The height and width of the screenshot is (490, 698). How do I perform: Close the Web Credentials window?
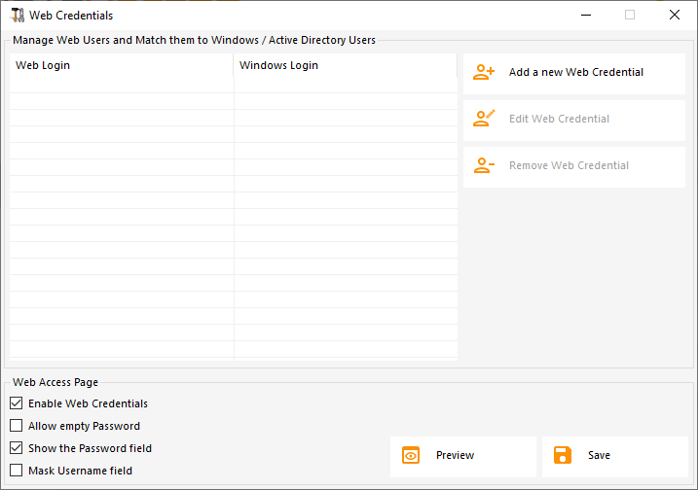(675, 16)
